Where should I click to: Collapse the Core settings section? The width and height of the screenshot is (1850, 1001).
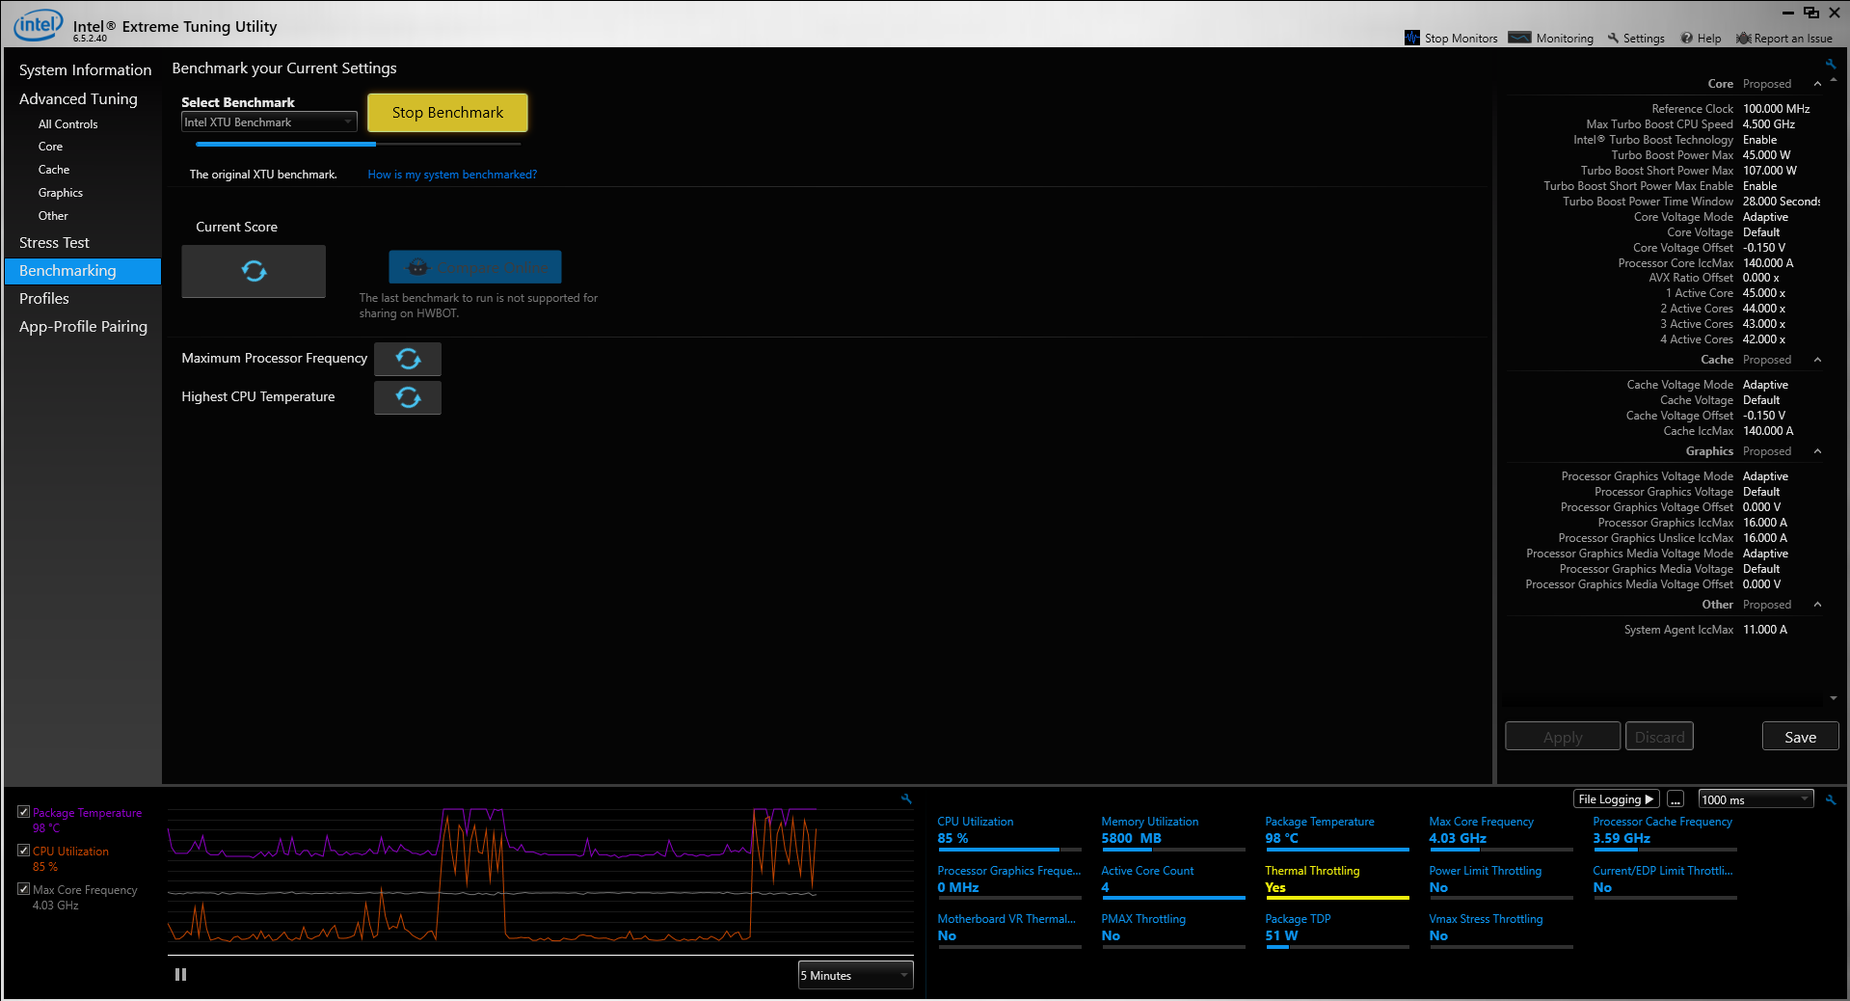coord(1817,84)
